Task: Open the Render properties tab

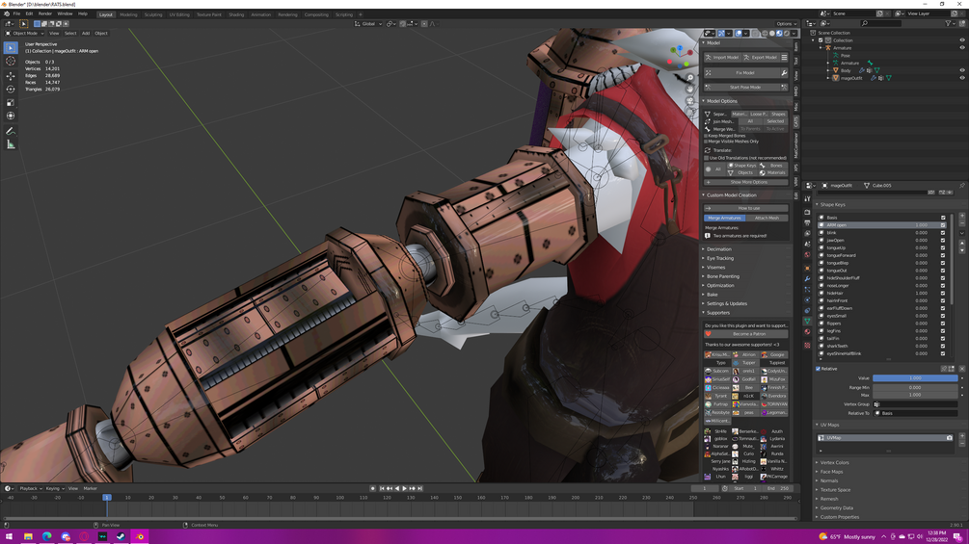Action: coord(807,212)
